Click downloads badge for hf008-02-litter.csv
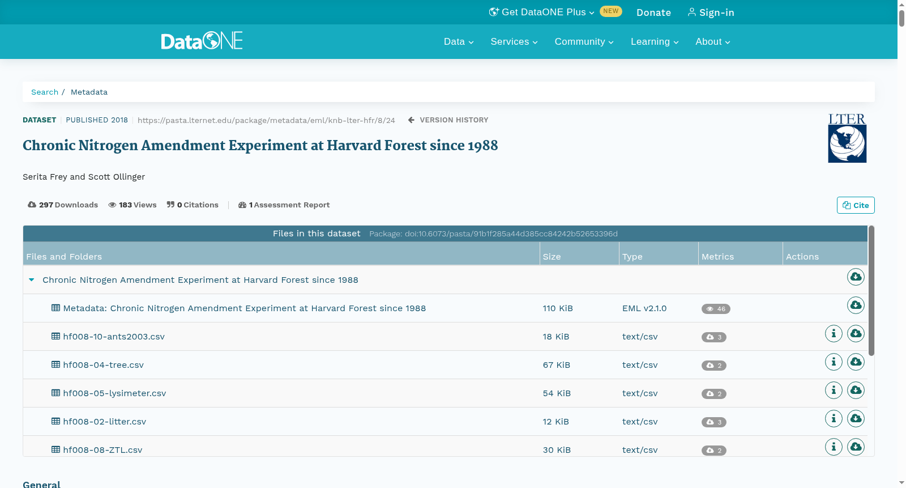The height and width of the screenshot is (488, 906). point(714,422)
